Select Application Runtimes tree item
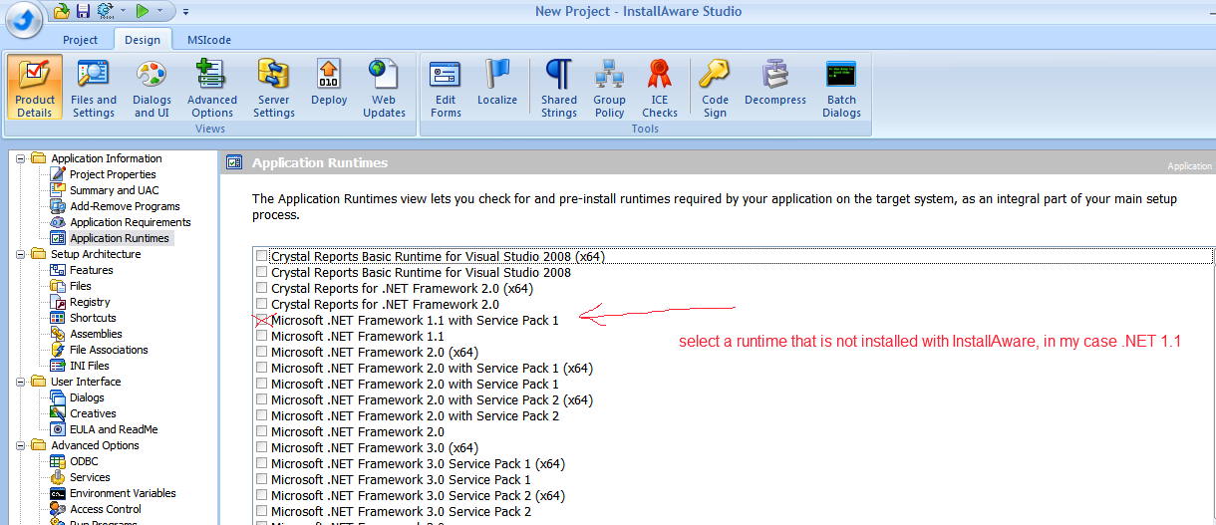 [x=120, y=238]
